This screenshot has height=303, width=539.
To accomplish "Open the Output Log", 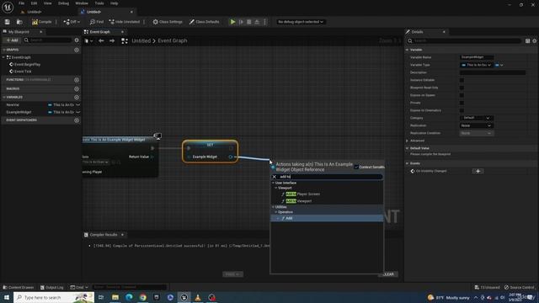I will [52, 287].
